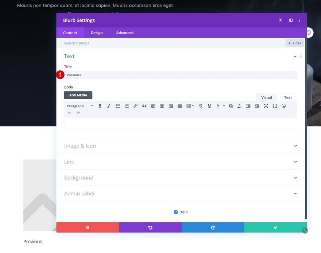Apply italic formatting
This screenshot has height=253, width=321.
(108, 106)
